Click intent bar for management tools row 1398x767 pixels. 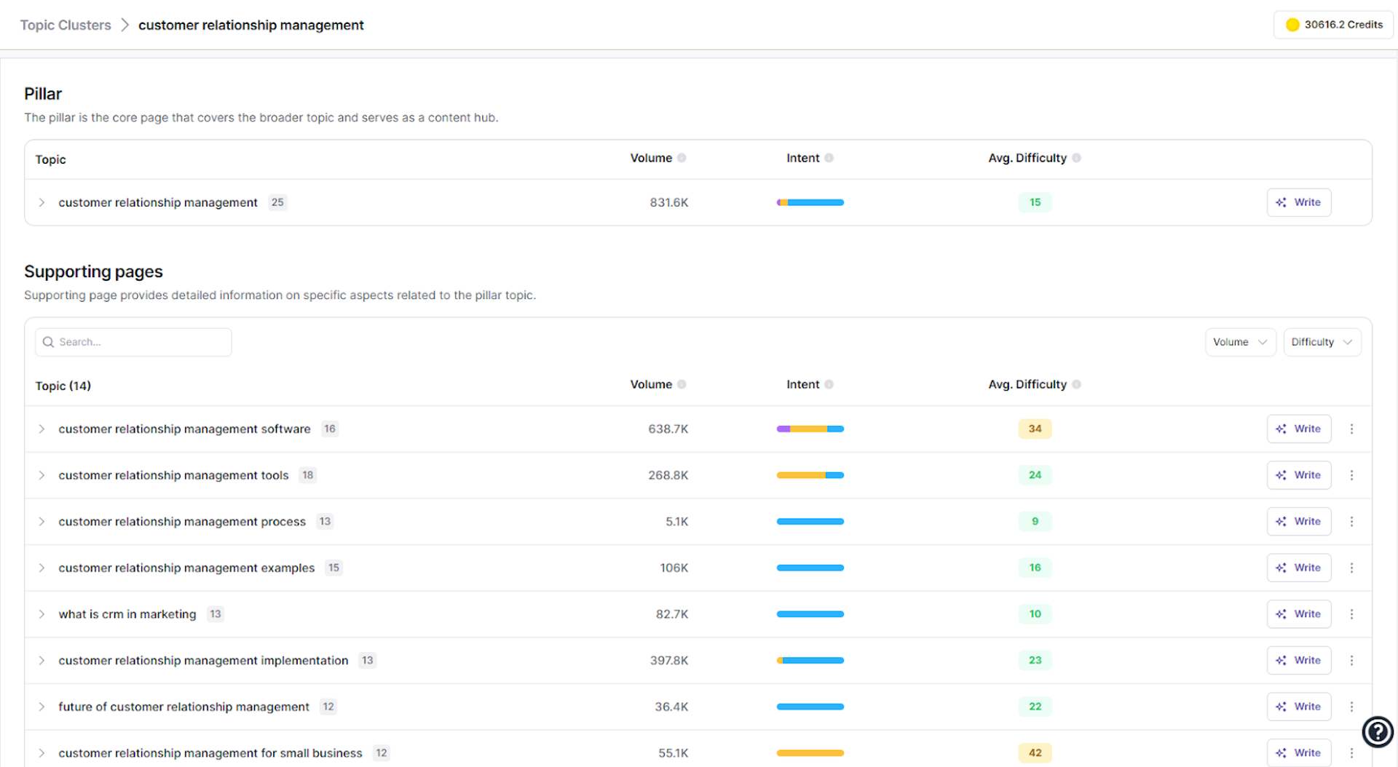(810, 475)
